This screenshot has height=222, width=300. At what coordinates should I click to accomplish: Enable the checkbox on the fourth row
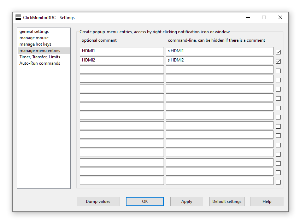tap(278, 80)
